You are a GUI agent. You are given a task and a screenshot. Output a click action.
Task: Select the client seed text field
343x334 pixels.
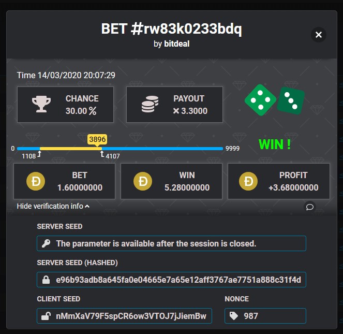coord(124,316)
